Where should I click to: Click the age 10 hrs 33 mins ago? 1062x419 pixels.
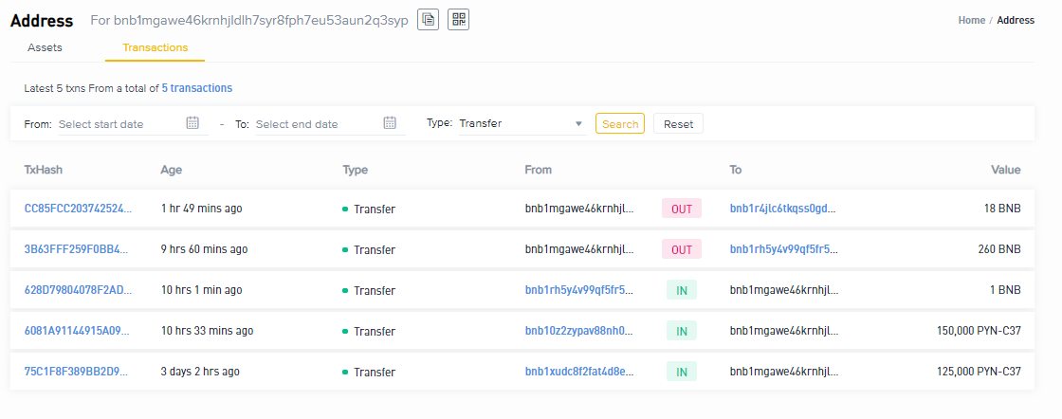tap(207, 331)
